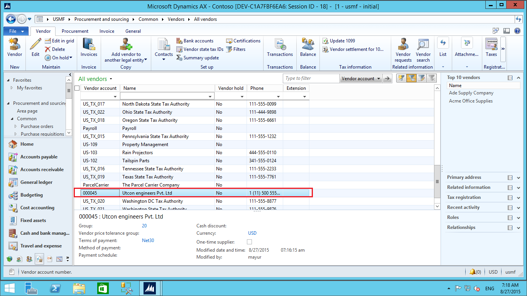This screenshot has width=527, height=296.
Task: Switch to the Invoice ribbon tab
Action: [x=107, y=31]
